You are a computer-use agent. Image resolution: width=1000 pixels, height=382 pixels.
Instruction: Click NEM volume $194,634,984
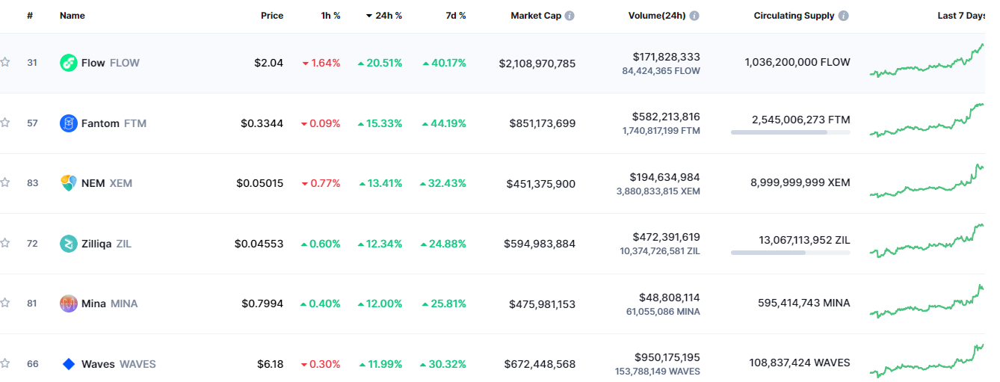(x=665, y=176)
